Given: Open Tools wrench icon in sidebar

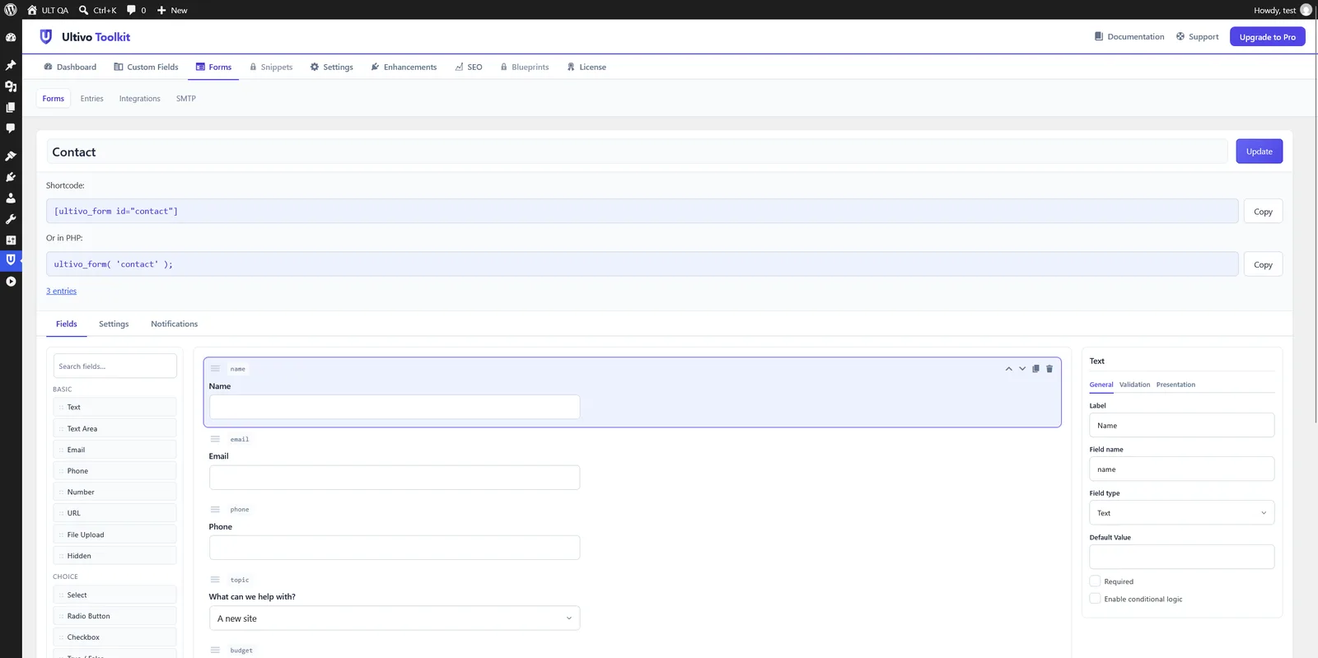Looking at the screenshot, I should [11, 219].
